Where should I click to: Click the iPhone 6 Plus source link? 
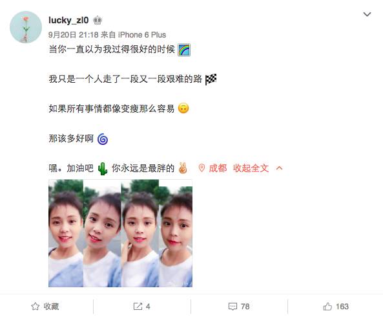142,35
